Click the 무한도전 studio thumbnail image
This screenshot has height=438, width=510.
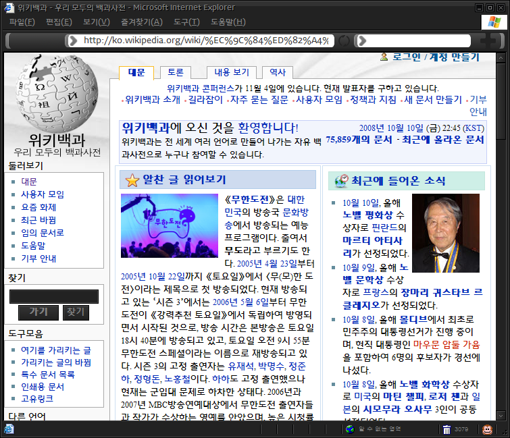(x=170, y=226)
